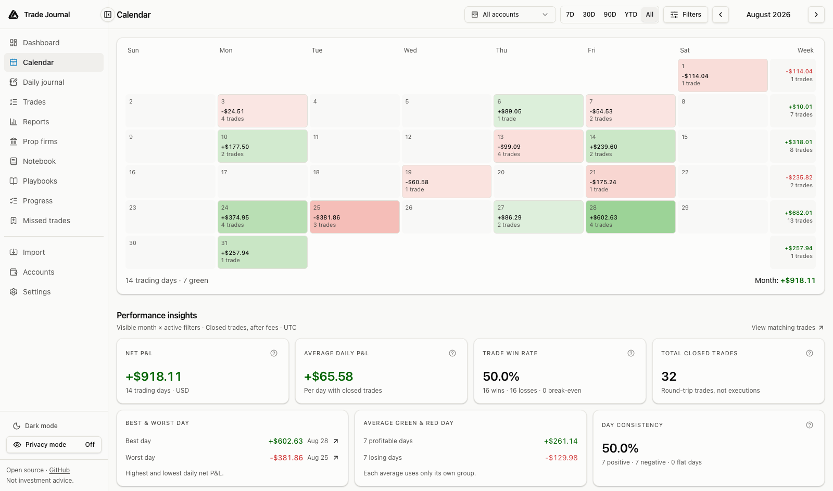Go to next month arrow
This screenshot has width=833, height=491.
click(x=816, y=15)
